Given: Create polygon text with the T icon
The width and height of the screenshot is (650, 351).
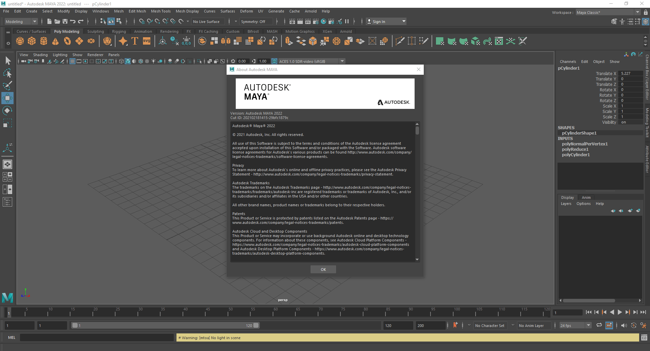Looking at the screenshot, I should pyautogui.click(x=135, y=41).
